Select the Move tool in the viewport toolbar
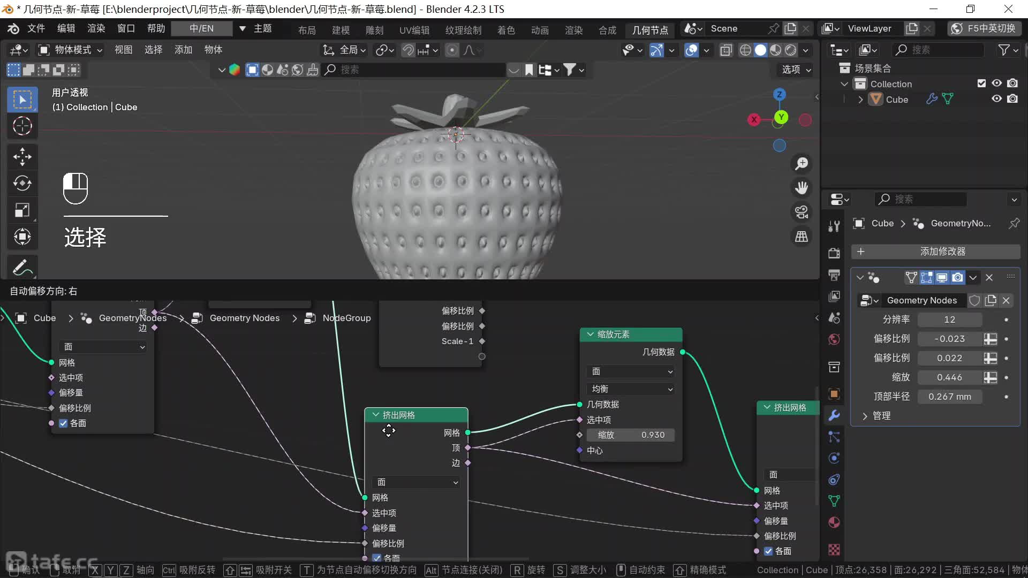This screenshot has width=1028, height=578. pos(22,156)
